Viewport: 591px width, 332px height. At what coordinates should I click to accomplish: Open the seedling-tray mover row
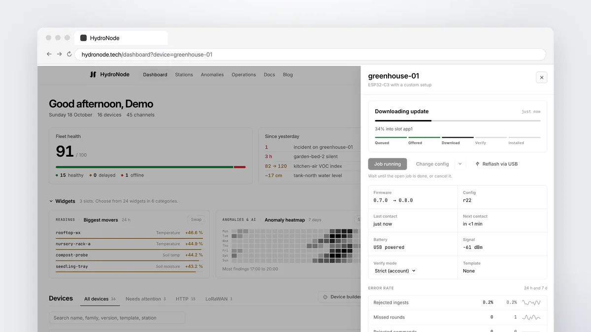click(129, 267)
